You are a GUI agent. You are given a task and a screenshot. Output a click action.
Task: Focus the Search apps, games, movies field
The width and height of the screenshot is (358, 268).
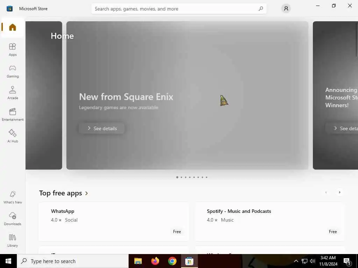179,9
